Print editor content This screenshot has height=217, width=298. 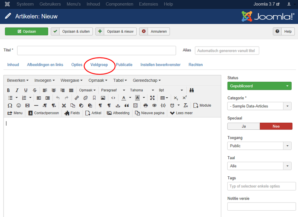146,106
